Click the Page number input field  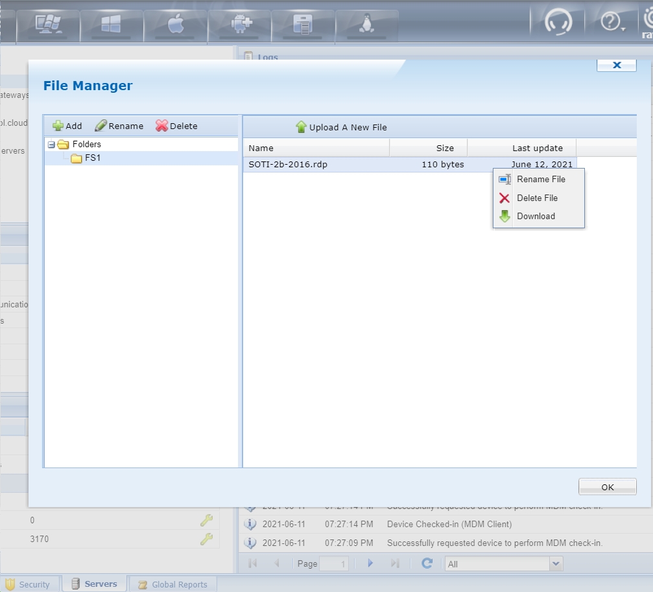(334, 564)
